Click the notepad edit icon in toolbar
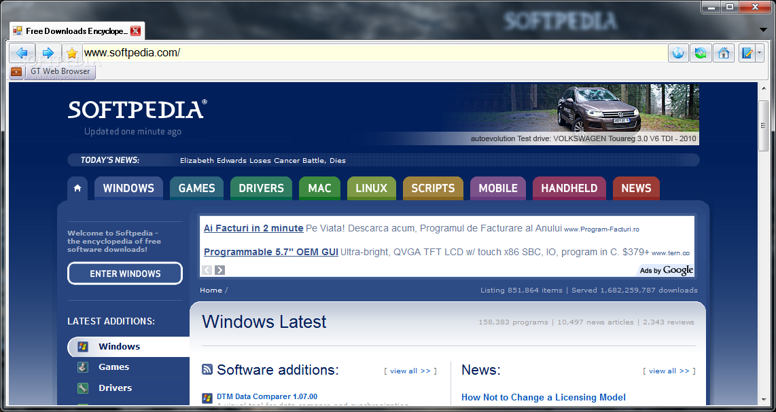This screenshot has width=776, height=412. pos(746,53)
